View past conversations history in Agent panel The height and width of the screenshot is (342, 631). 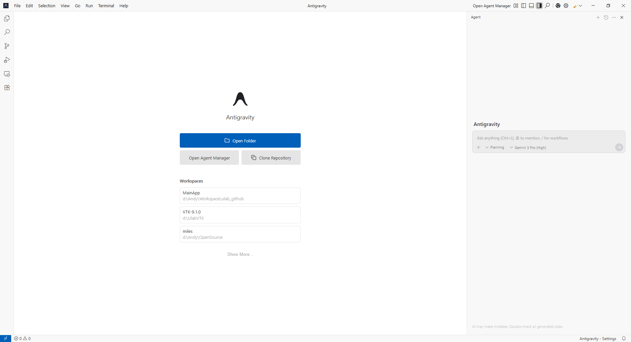[606, 17]
